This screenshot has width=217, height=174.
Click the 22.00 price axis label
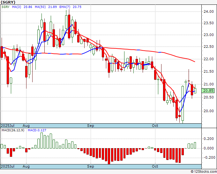tap(209, 59)
